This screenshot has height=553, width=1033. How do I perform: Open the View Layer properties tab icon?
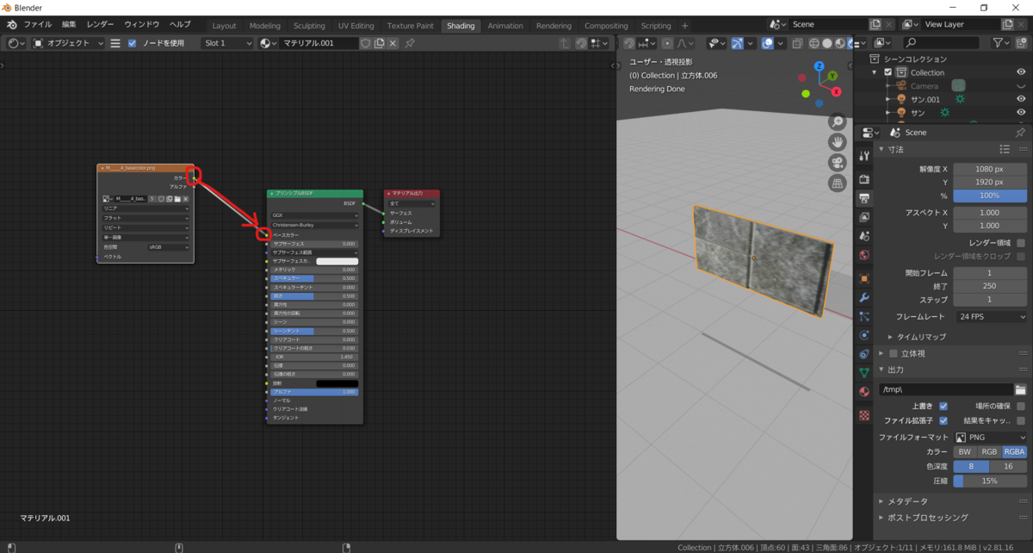point(864,217)
